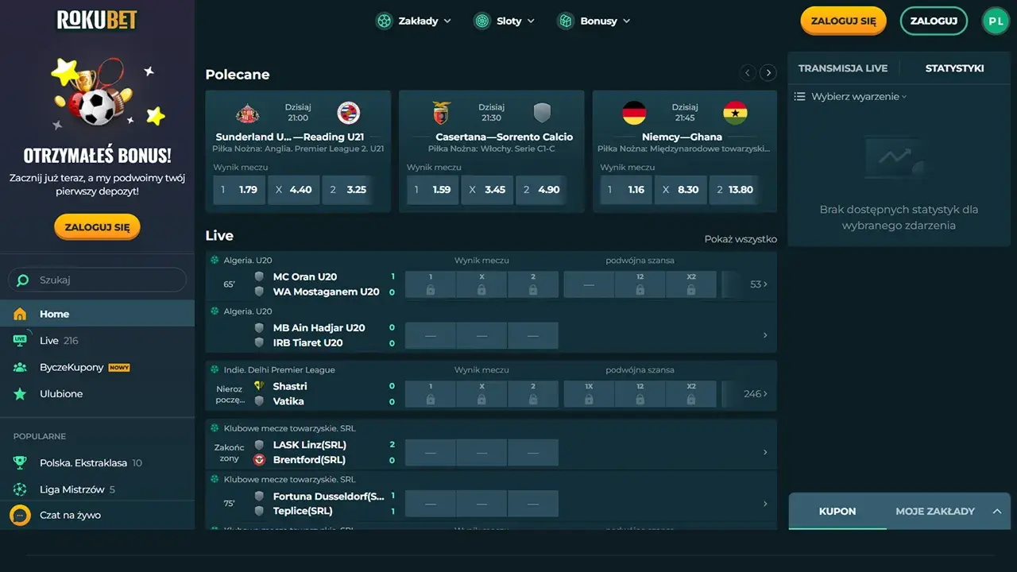Open LASK Linz match details arrow
The height and width of the screenshot is (572, 1017).
point(765,452)
